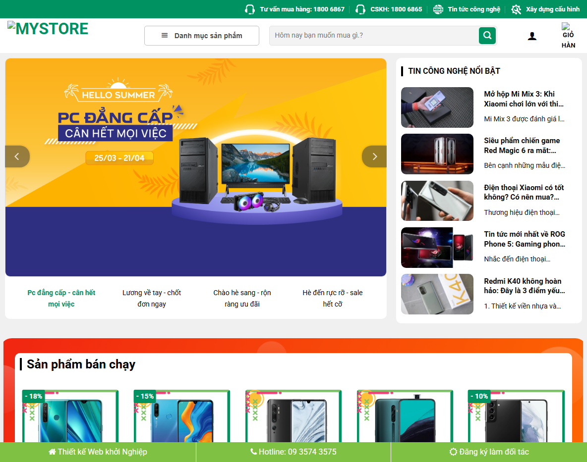The width and height of the screenshot is (587, 462).
Task: Open the "Danh mục sản phẩm" dropdown
Action: pyautogui.click(x=201, y=35)
